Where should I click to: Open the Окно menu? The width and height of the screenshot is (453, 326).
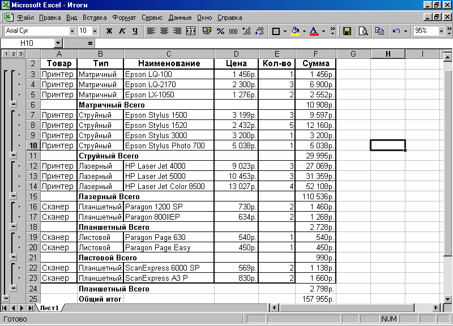[204, 18]
